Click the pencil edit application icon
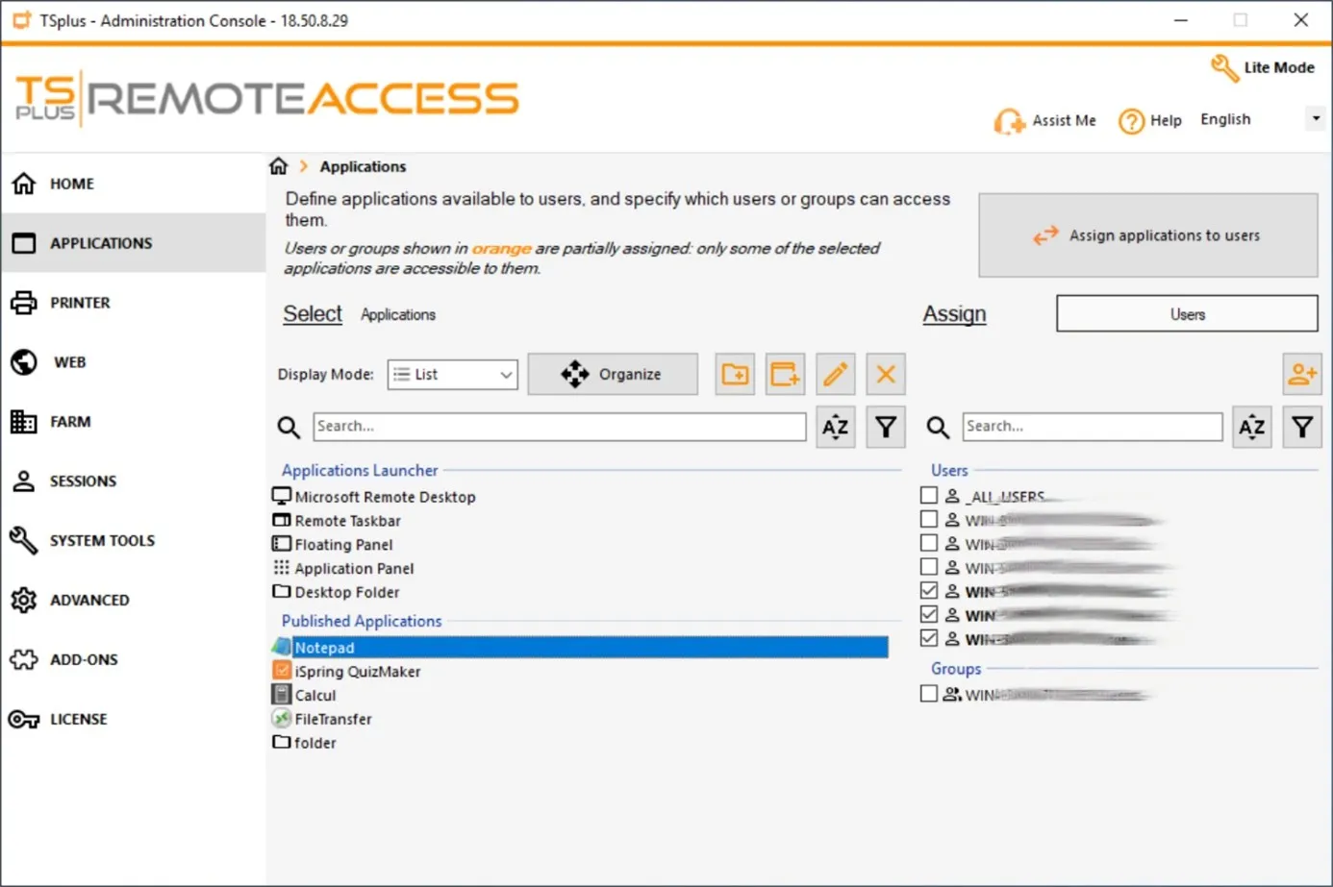This screenshot has width=1333, height=887. [836, 375]
